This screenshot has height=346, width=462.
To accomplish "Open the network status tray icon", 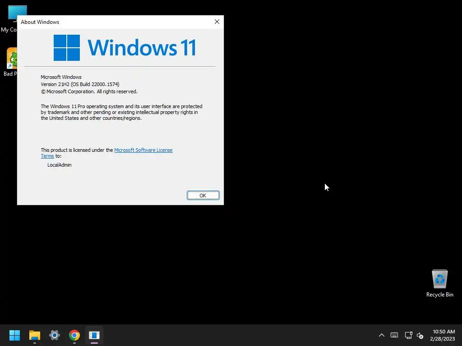I will pos(408,335).
